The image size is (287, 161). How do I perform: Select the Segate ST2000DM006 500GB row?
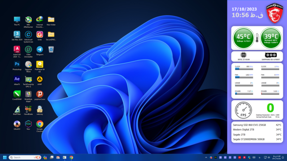[x=257, y=139]
